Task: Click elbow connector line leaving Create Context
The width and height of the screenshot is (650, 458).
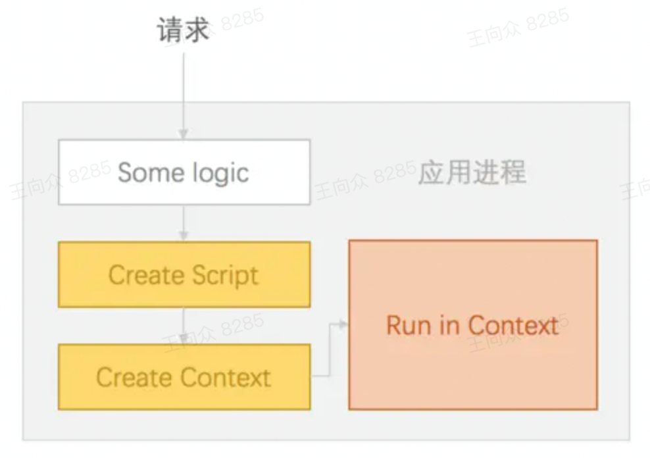Action: pos(330,350)
